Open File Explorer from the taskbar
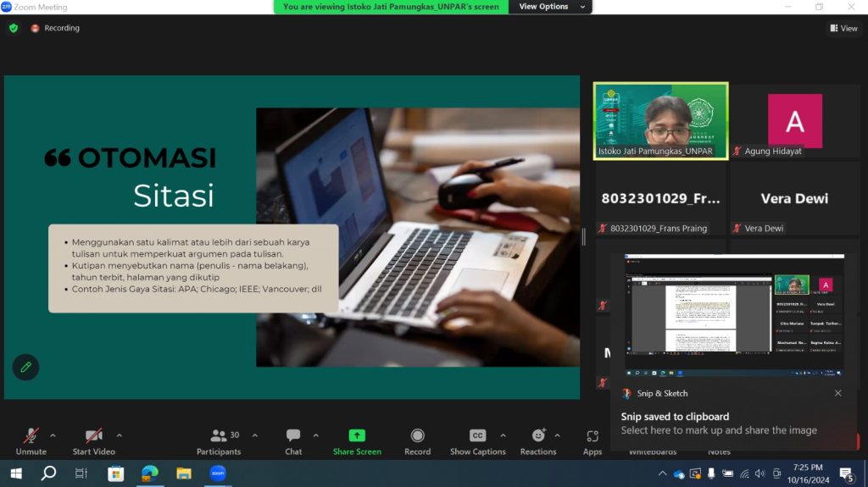 click(x=184, y=473)
